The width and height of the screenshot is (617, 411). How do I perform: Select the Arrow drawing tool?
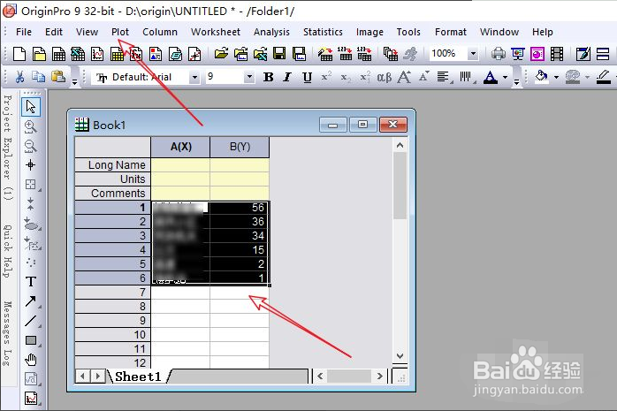(x=31, y=301)
